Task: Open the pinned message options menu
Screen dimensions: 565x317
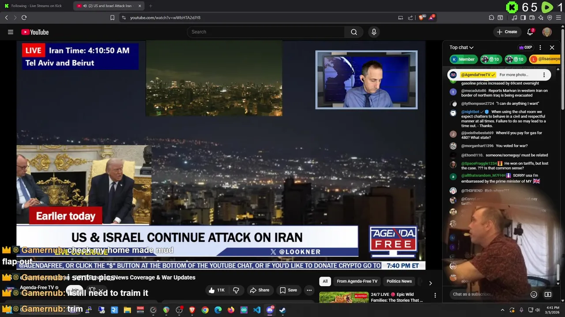Action: point(544,75)
